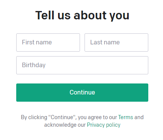Activate the field left of Last name
The width and height of the screenshot is (163, 140).
(48, 42)
